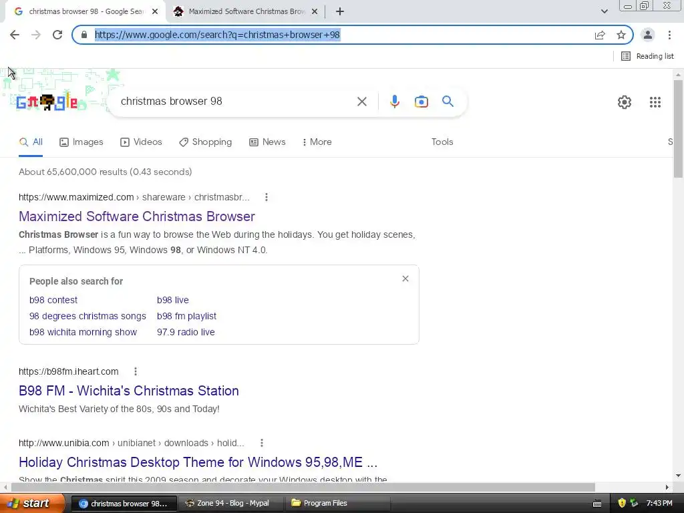Start voice search with microphone
This screenshot has width=684, height=513.
coord(394,102)
